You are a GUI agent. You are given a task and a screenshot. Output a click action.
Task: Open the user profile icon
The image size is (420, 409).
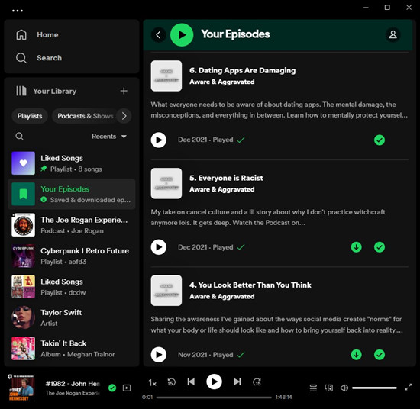pyautogui.click(x=393, y=34)
